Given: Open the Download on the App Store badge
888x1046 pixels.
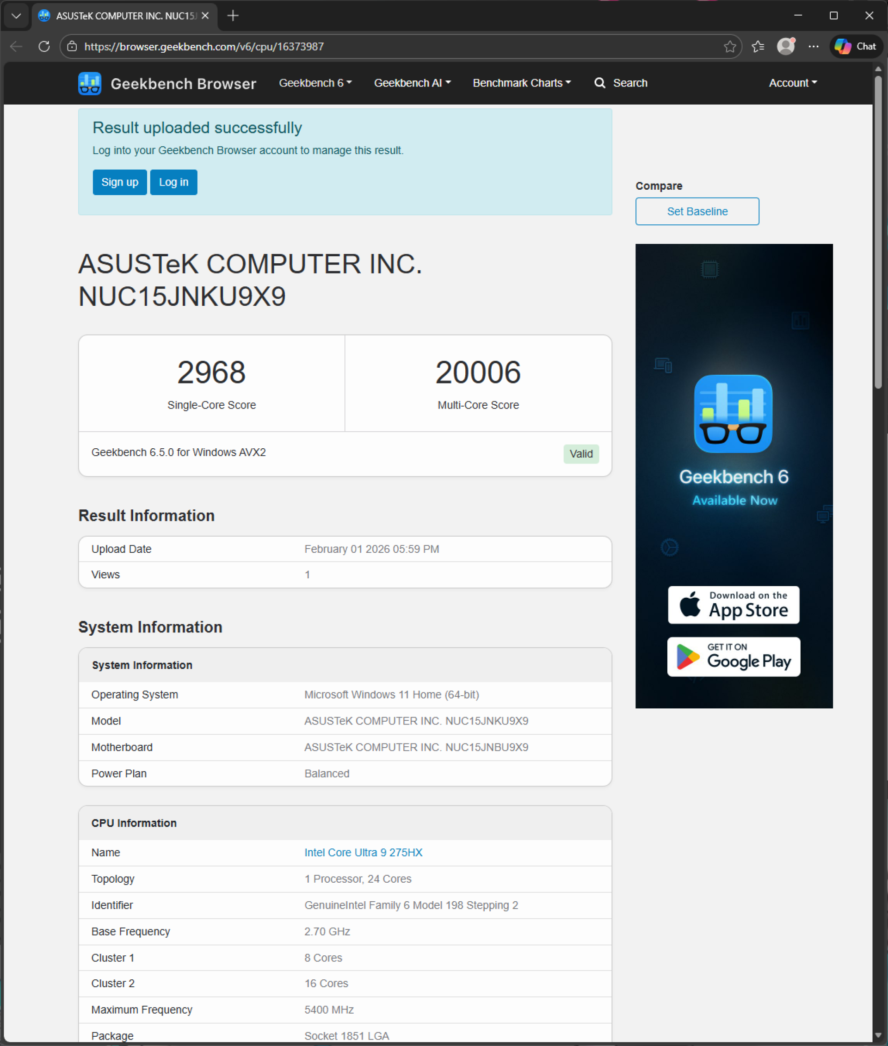Looking at the screenshot, I should tap(733, 605).
